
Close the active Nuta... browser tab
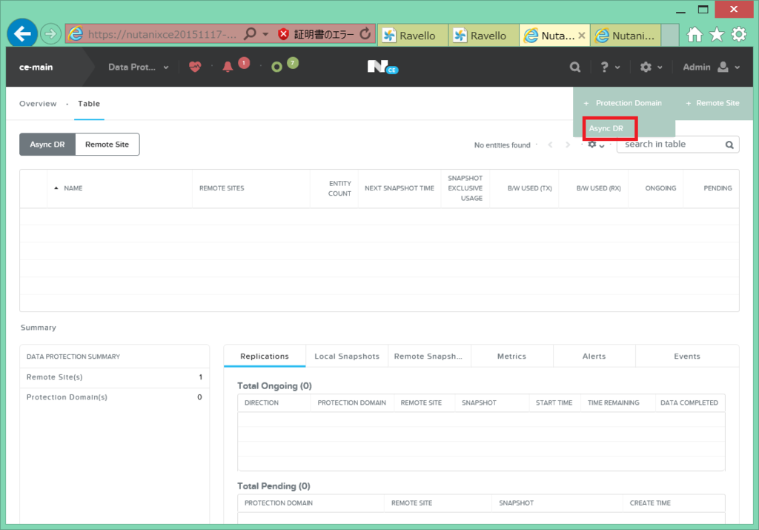582,36
